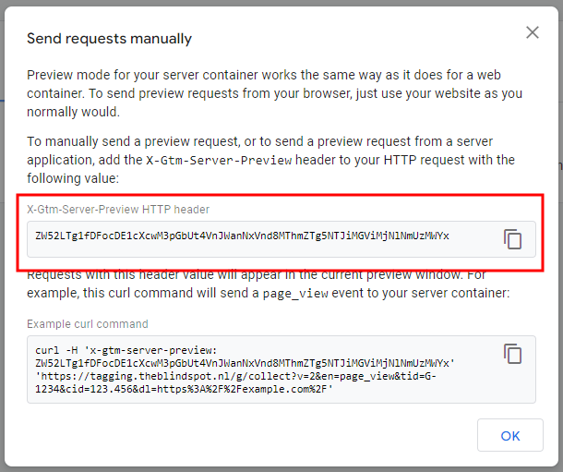Copy the example curl command
The height and width of the screenshot is (472, 563).
point(513,354)
